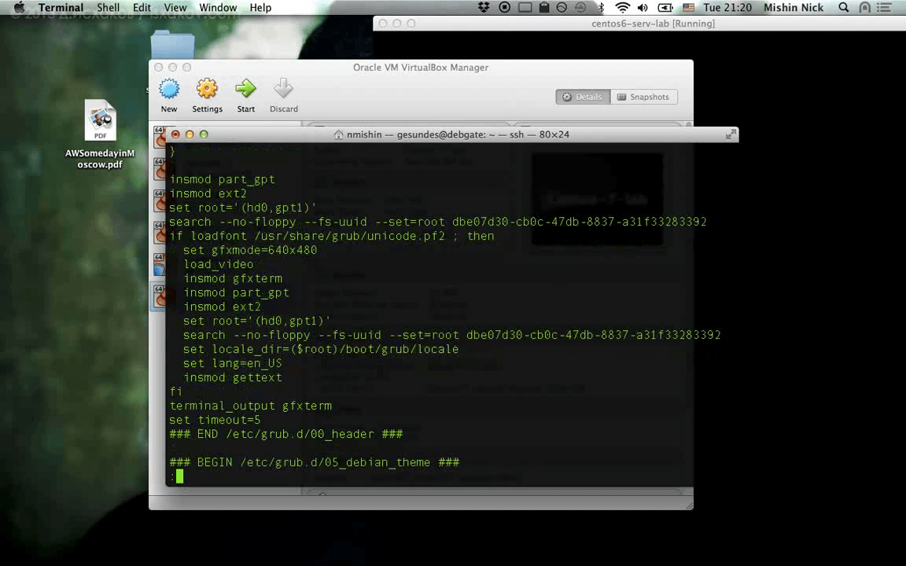Click the screen recording status icon
Viewport: 906px width, 566px height.
tap(504, 8)
